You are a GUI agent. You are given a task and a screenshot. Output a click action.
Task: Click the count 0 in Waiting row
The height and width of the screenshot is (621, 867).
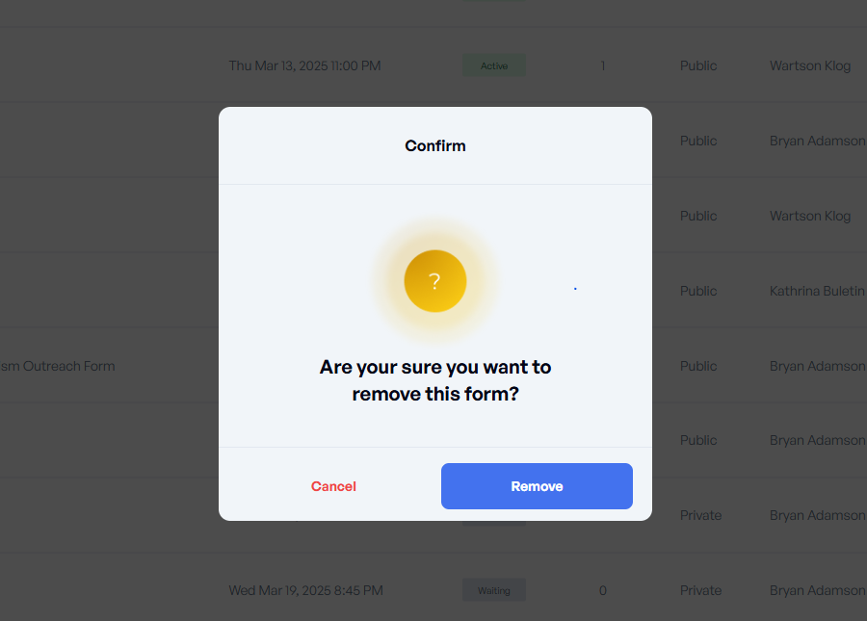pyautogui.click(x=603, y=590)
